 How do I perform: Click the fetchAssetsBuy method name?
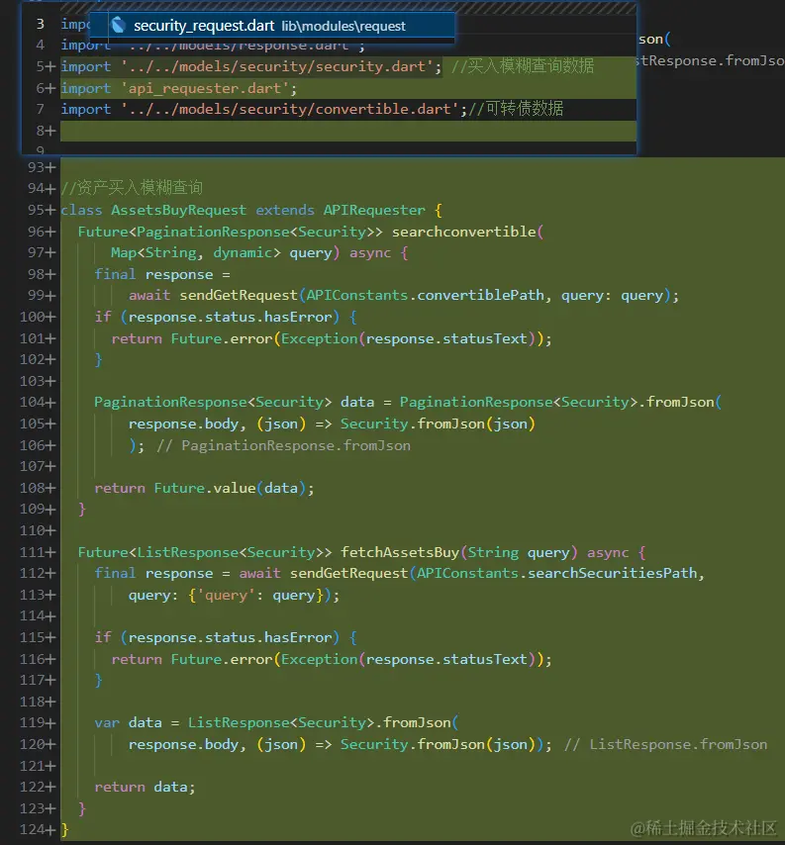point(400,552)
